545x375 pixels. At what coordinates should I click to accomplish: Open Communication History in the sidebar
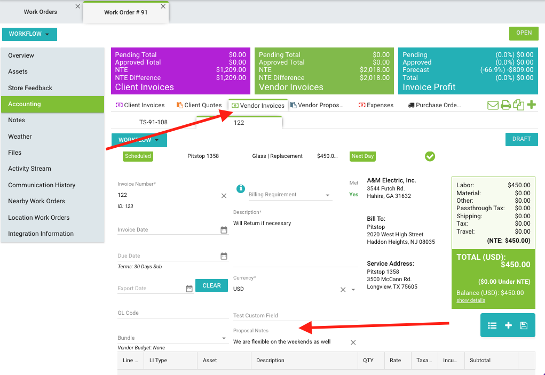point(52,185)
